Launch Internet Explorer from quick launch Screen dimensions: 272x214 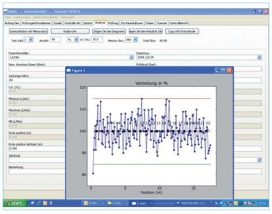pos(39,203)
